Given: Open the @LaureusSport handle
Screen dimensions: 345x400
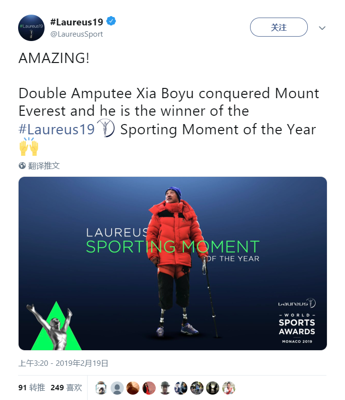Looking at the screenshot, I should pyautogui.click(x=77, y=34).
